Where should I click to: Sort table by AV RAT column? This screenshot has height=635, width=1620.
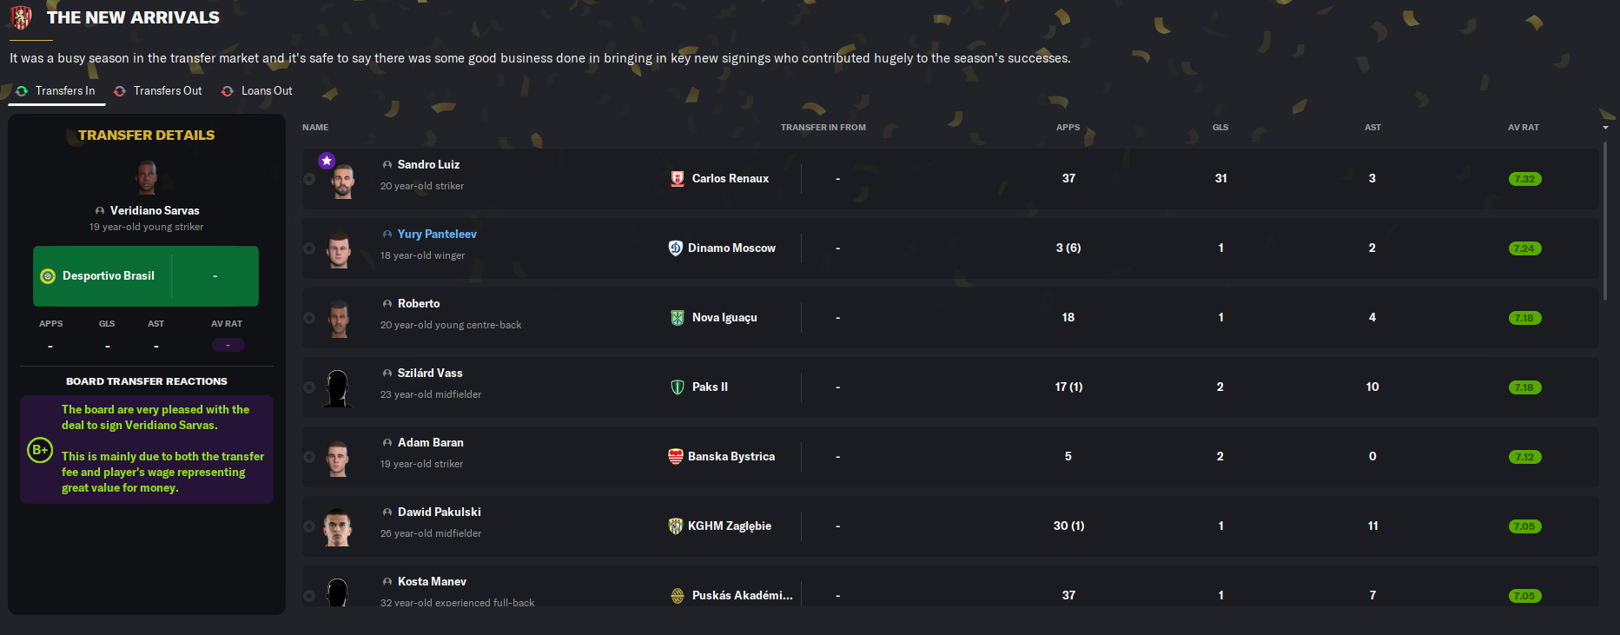(x=1523, y=128)
